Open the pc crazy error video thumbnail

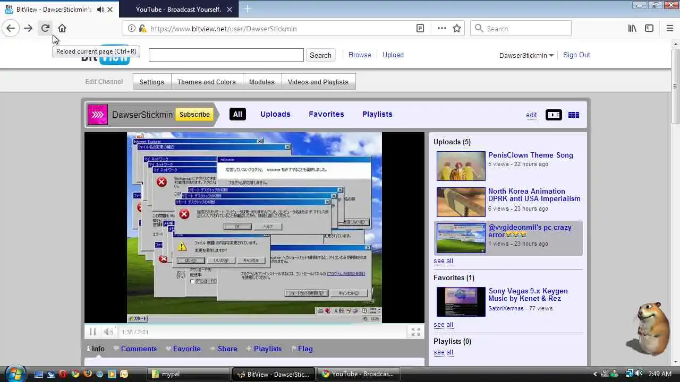click(461, 238)
